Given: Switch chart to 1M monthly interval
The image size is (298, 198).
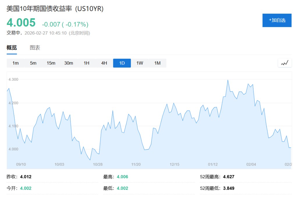Looking at the screenshot, I should point(157,63).
